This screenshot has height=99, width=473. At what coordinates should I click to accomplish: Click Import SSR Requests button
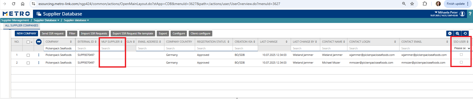click(x=94, y=33)
